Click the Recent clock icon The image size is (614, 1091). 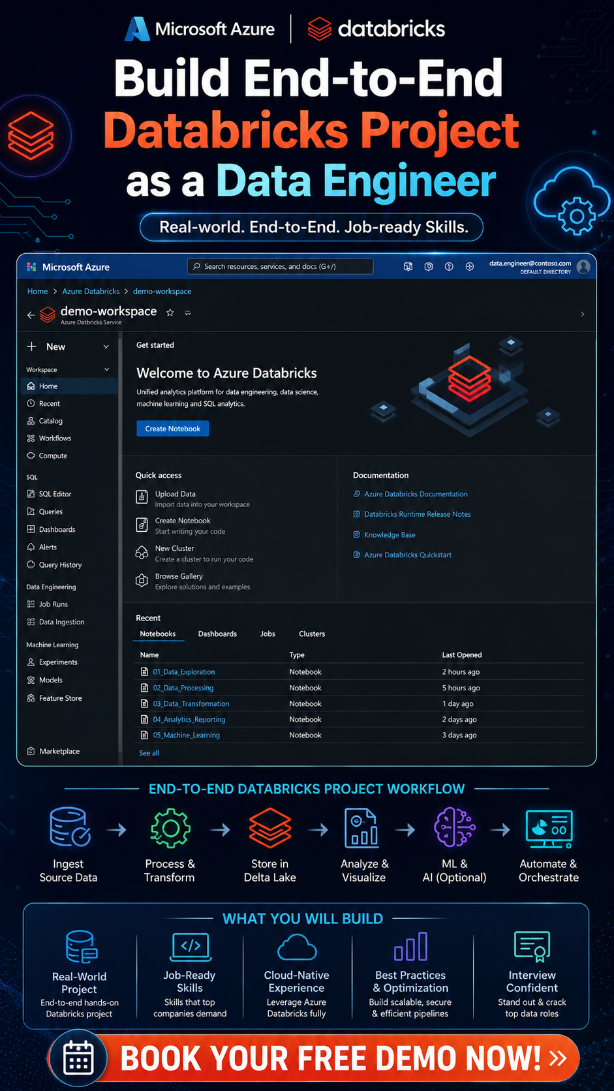coord(31,404)
